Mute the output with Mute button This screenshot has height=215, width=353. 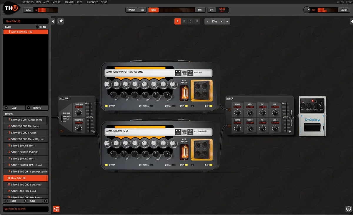(x=200, y=10)
